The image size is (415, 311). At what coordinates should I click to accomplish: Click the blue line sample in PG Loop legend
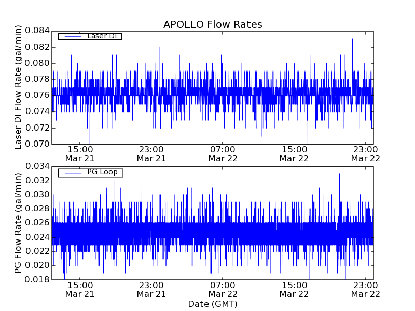pos(73,173)
